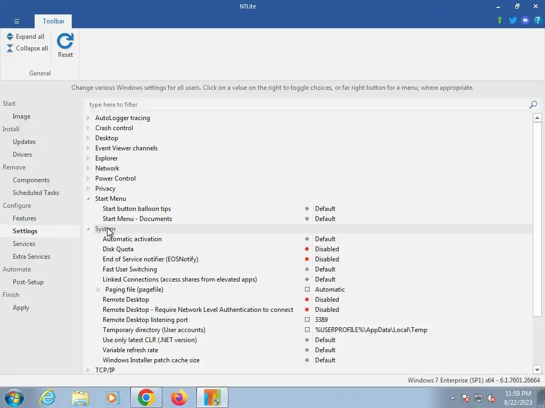Image resolution: width=545 pixels, height=408 pixels.
Task: Open the hamburger menu icon
Action: 16,21
